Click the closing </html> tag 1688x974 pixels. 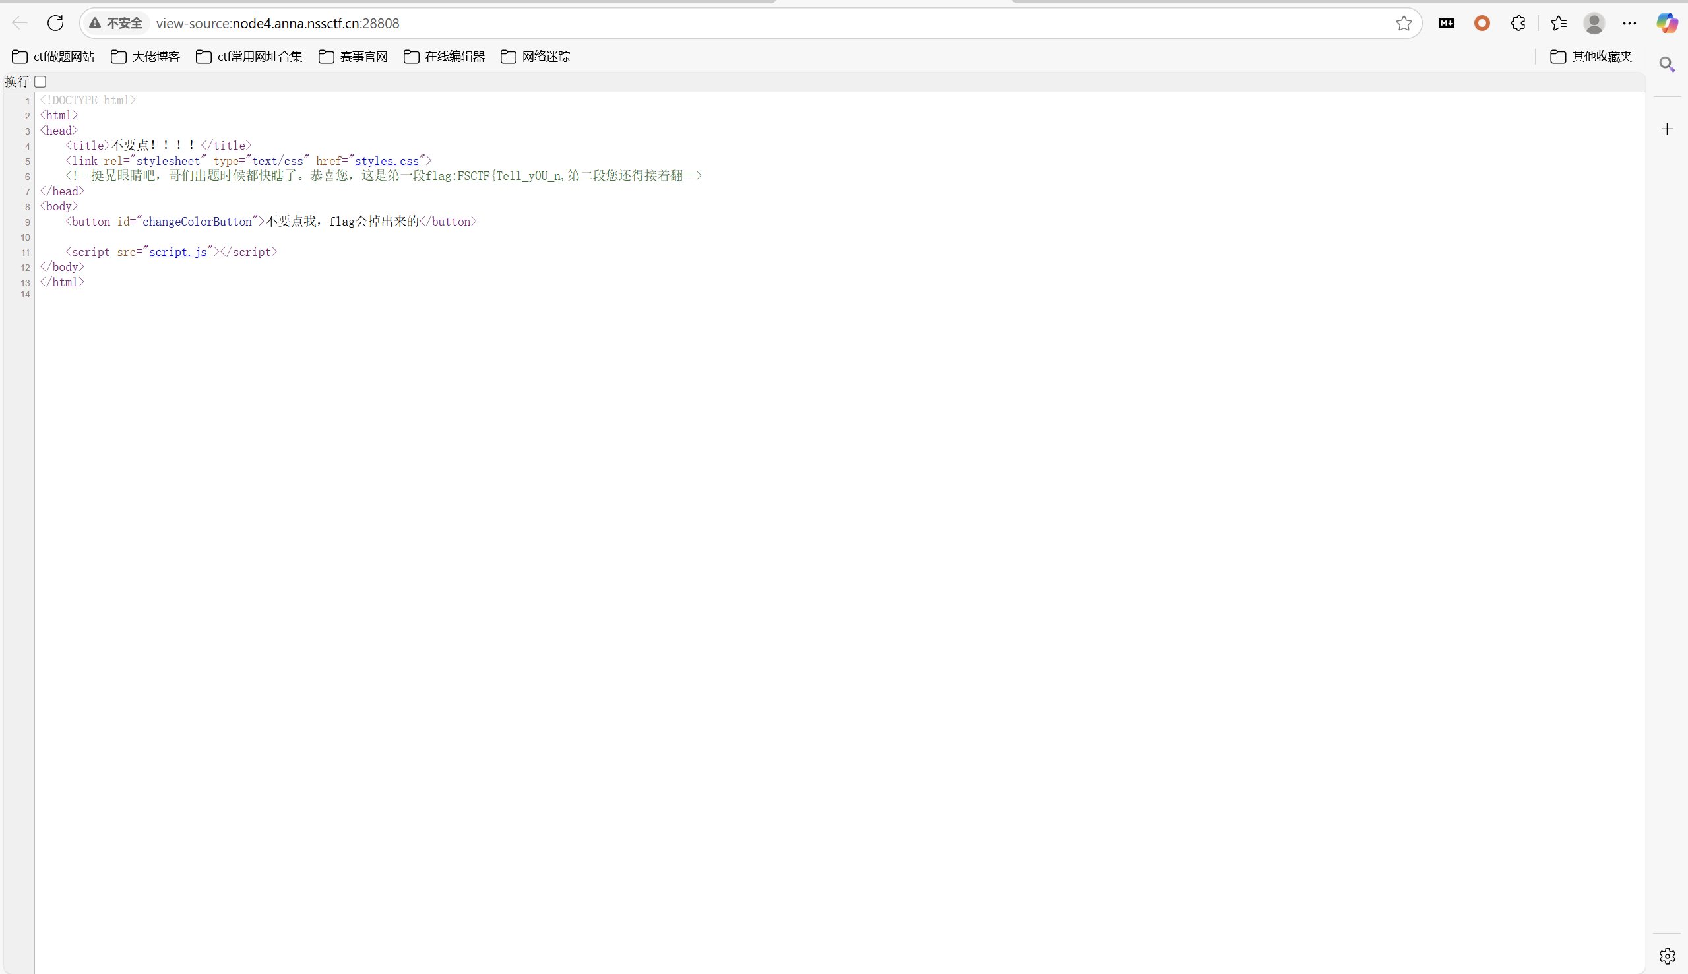61,282
